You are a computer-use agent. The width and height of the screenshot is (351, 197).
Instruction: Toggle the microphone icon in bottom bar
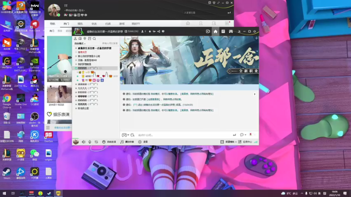point(90,142)
